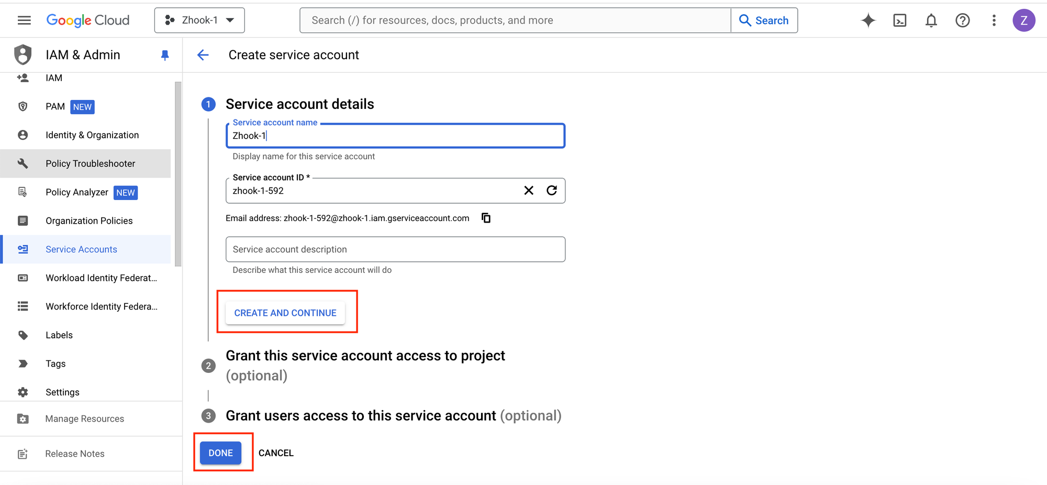
Task: Open the main hamburger navigation menu
Action: tap(24, 20)
